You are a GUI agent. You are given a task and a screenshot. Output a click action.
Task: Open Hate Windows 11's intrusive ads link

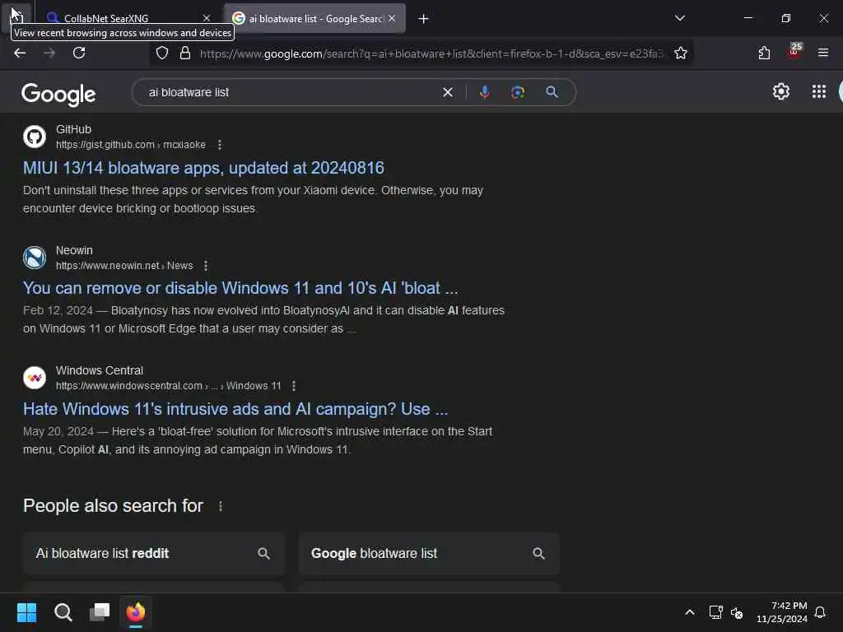pyautogui.click(x=235, y=409)
